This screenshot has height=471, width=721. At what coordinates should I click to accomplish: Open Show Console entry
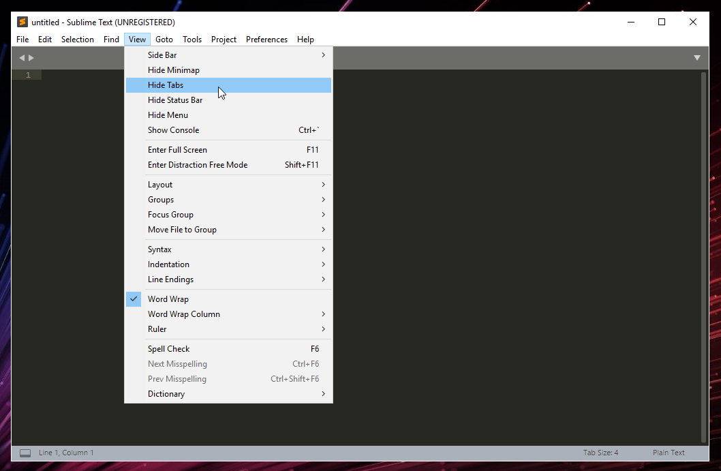tap(228, 130)
